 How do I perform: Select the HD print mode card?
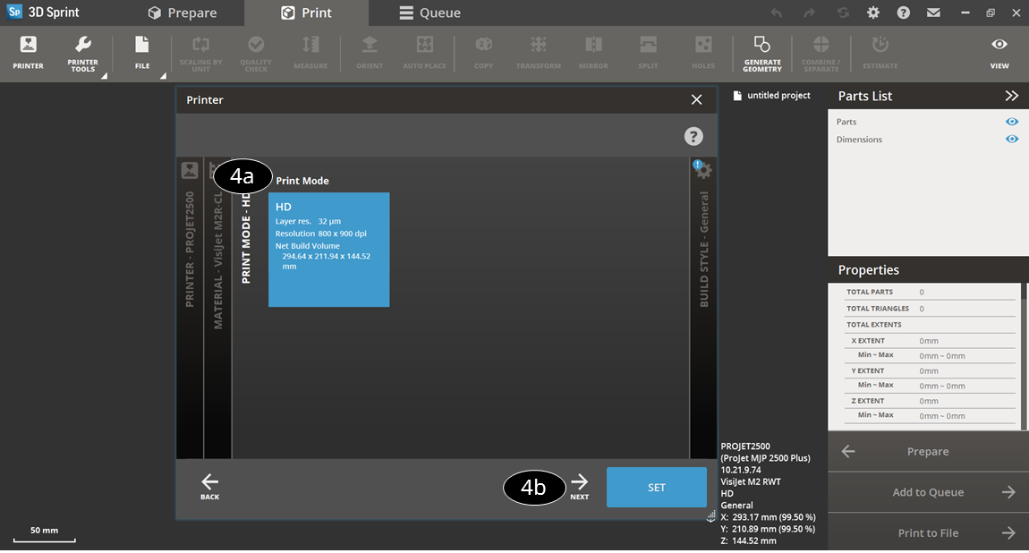click(x=328, y=249)
